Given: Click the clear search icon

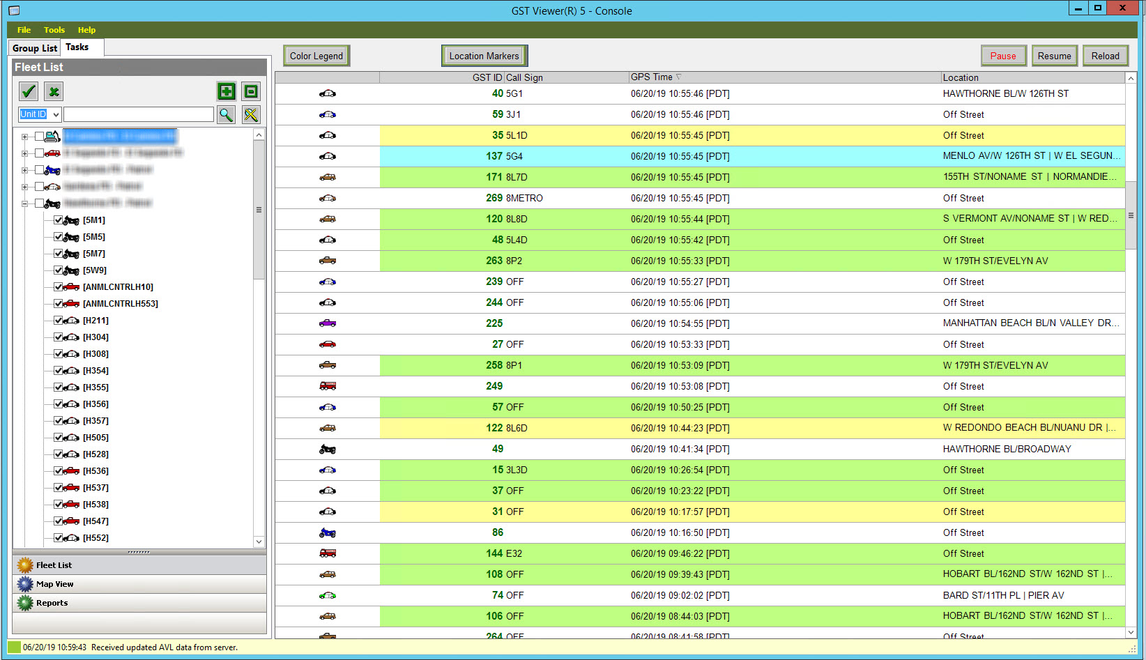Looking at the screenshot, I should [251, 114].
